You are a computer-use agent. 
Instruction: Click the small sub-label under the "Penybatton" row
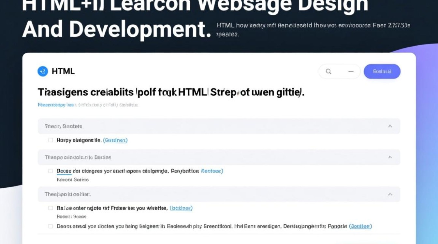[x=73, y=180]
